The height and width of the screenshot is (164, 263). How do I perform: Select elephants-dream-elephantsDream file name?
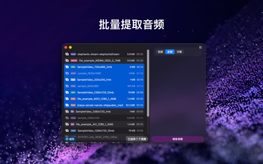[x=98, y=54]
